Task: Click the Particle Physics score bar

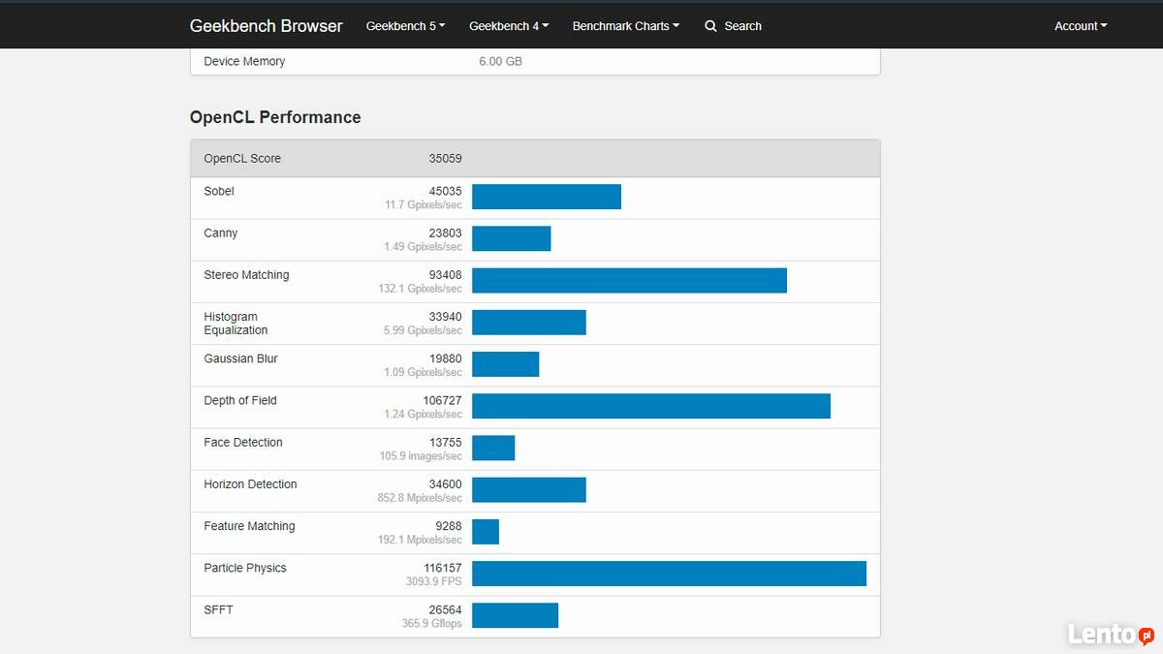Action: pos(669,574)
